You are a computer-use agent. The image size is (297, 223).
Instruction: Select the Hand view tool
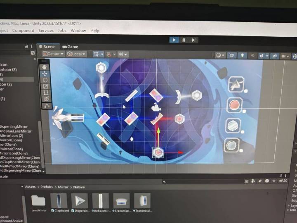click(45, 67)
